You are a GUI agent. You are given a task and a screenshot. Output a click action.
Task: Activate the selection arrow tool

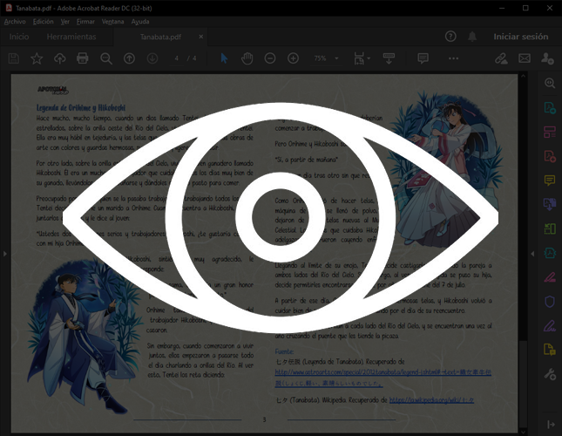coord(224,58)
